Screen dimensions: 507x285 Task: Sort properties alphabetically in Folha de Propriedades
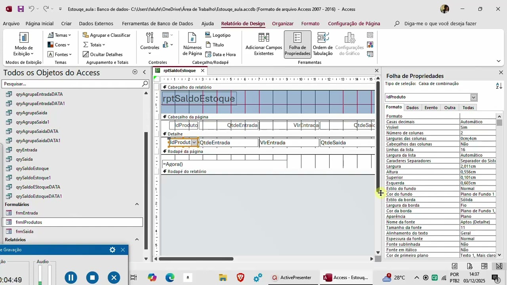(499, 85)
